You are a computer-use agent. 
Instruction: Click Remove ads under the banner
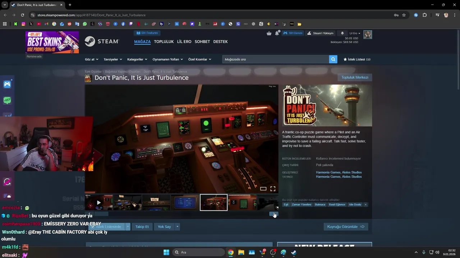click(34, 56)
